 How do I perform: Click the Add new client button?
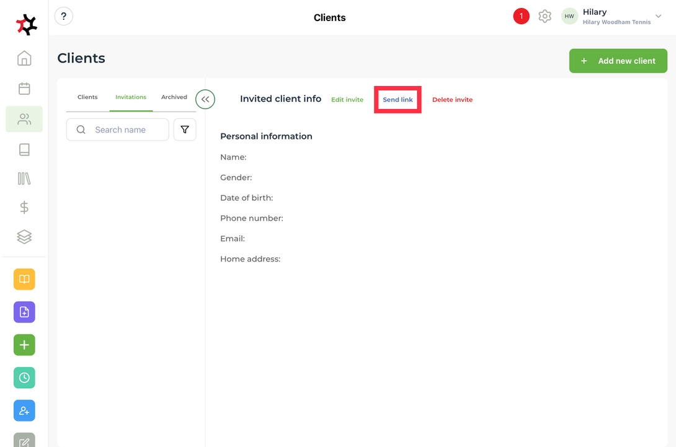[618, 61]
